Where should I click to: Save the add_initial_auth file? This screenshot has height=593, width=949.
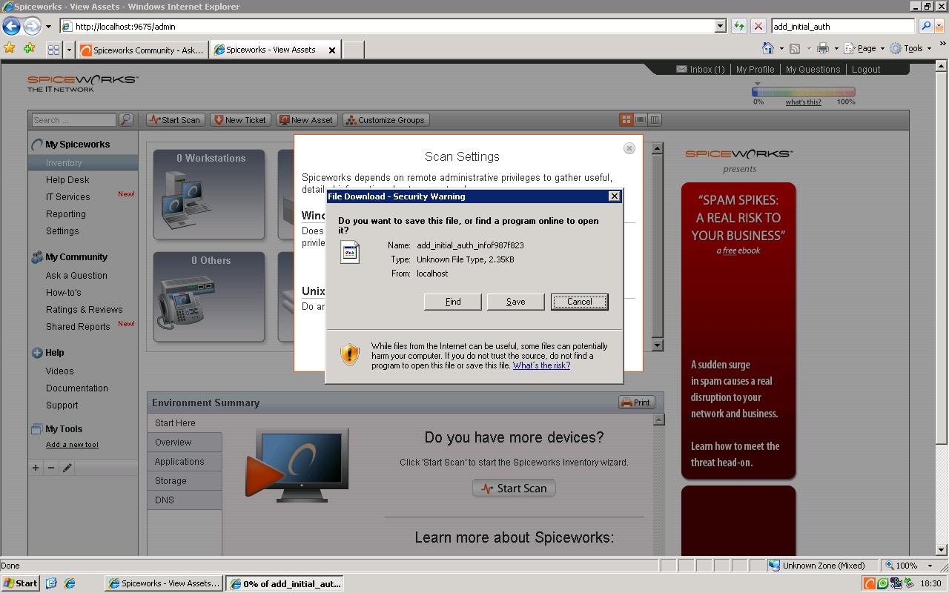(x=515, y=302)
